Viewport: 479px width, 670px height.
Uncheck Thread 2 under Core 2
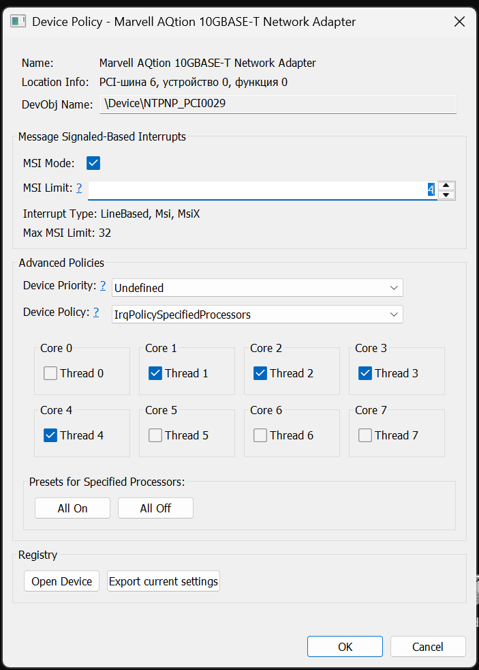(x=260, y=373)
